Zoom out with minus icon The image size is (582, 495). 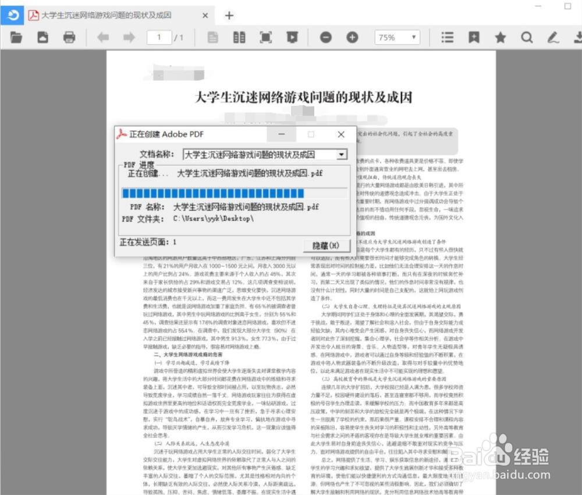325,37
